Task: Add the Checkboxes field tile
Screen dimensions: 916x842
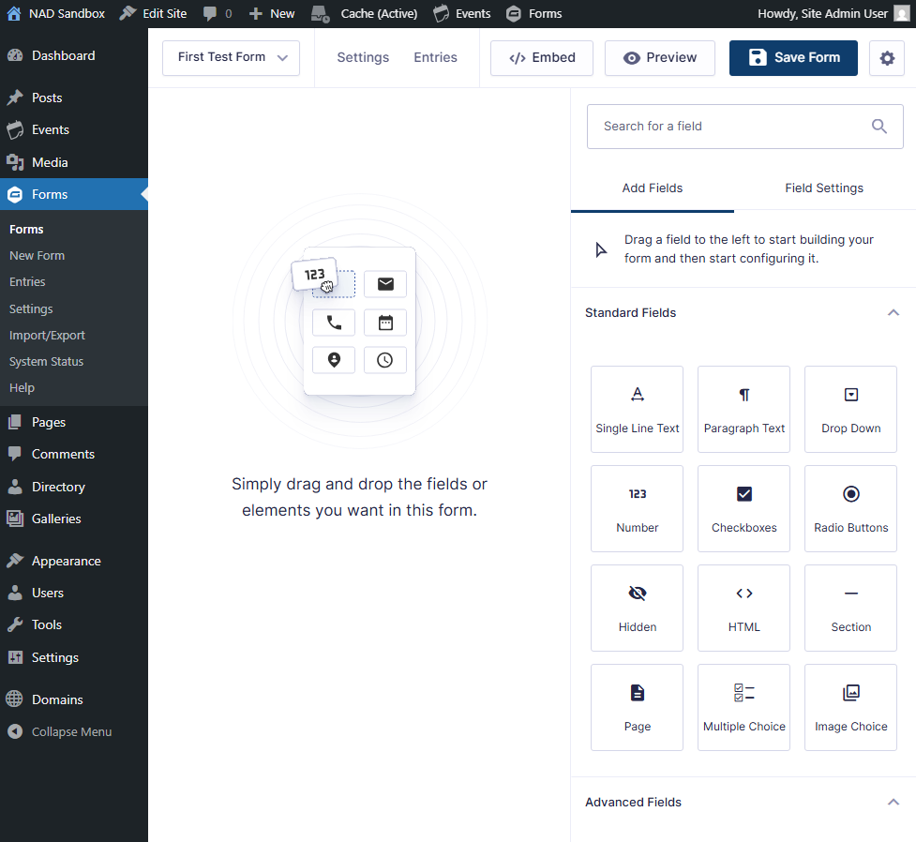Action: point(744,509)
